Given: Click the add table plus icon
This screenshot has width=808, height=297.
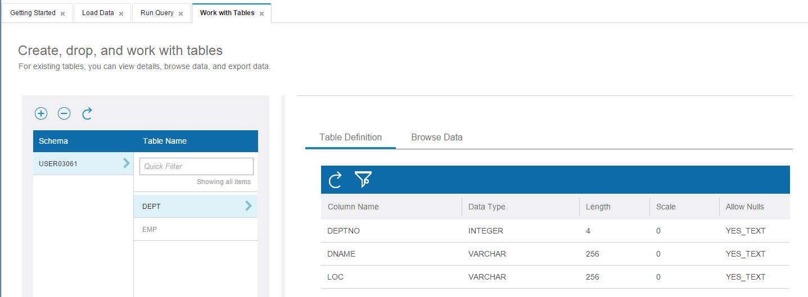Looking at the screenshot, I should pos(41,113).
